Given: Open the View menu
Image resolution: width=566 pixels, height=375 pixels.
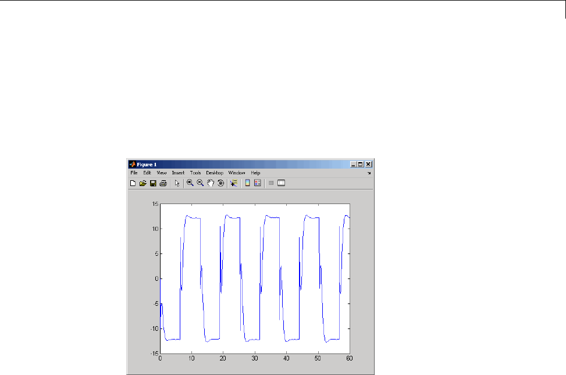Looking at the screenshot, I should click(161, 173).
